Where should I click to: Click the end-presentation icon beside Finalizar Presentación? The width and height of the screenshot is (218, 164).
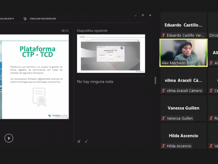click(25, 19)
